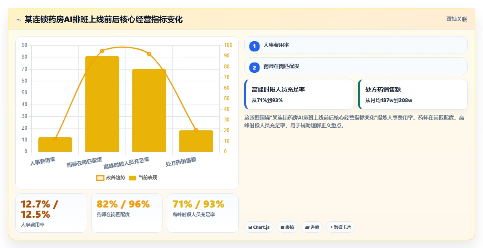Click the text 从71%到93%
Screen dimensions: 483x248
tap(267, 100)
